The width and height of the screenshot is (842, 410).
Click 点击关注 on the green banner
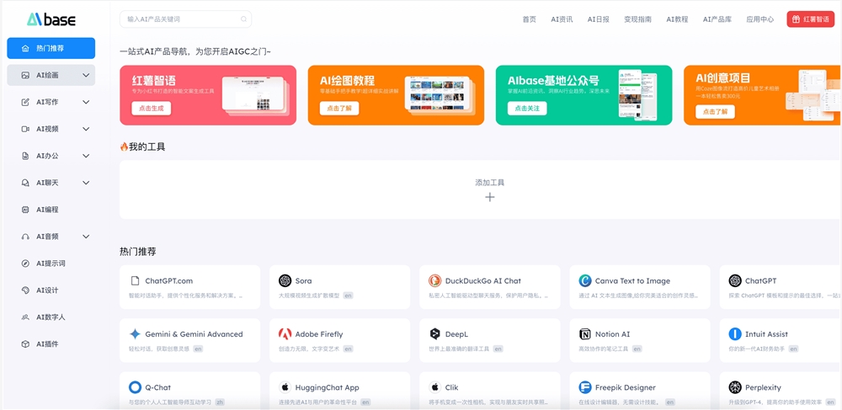click(526, 109)
